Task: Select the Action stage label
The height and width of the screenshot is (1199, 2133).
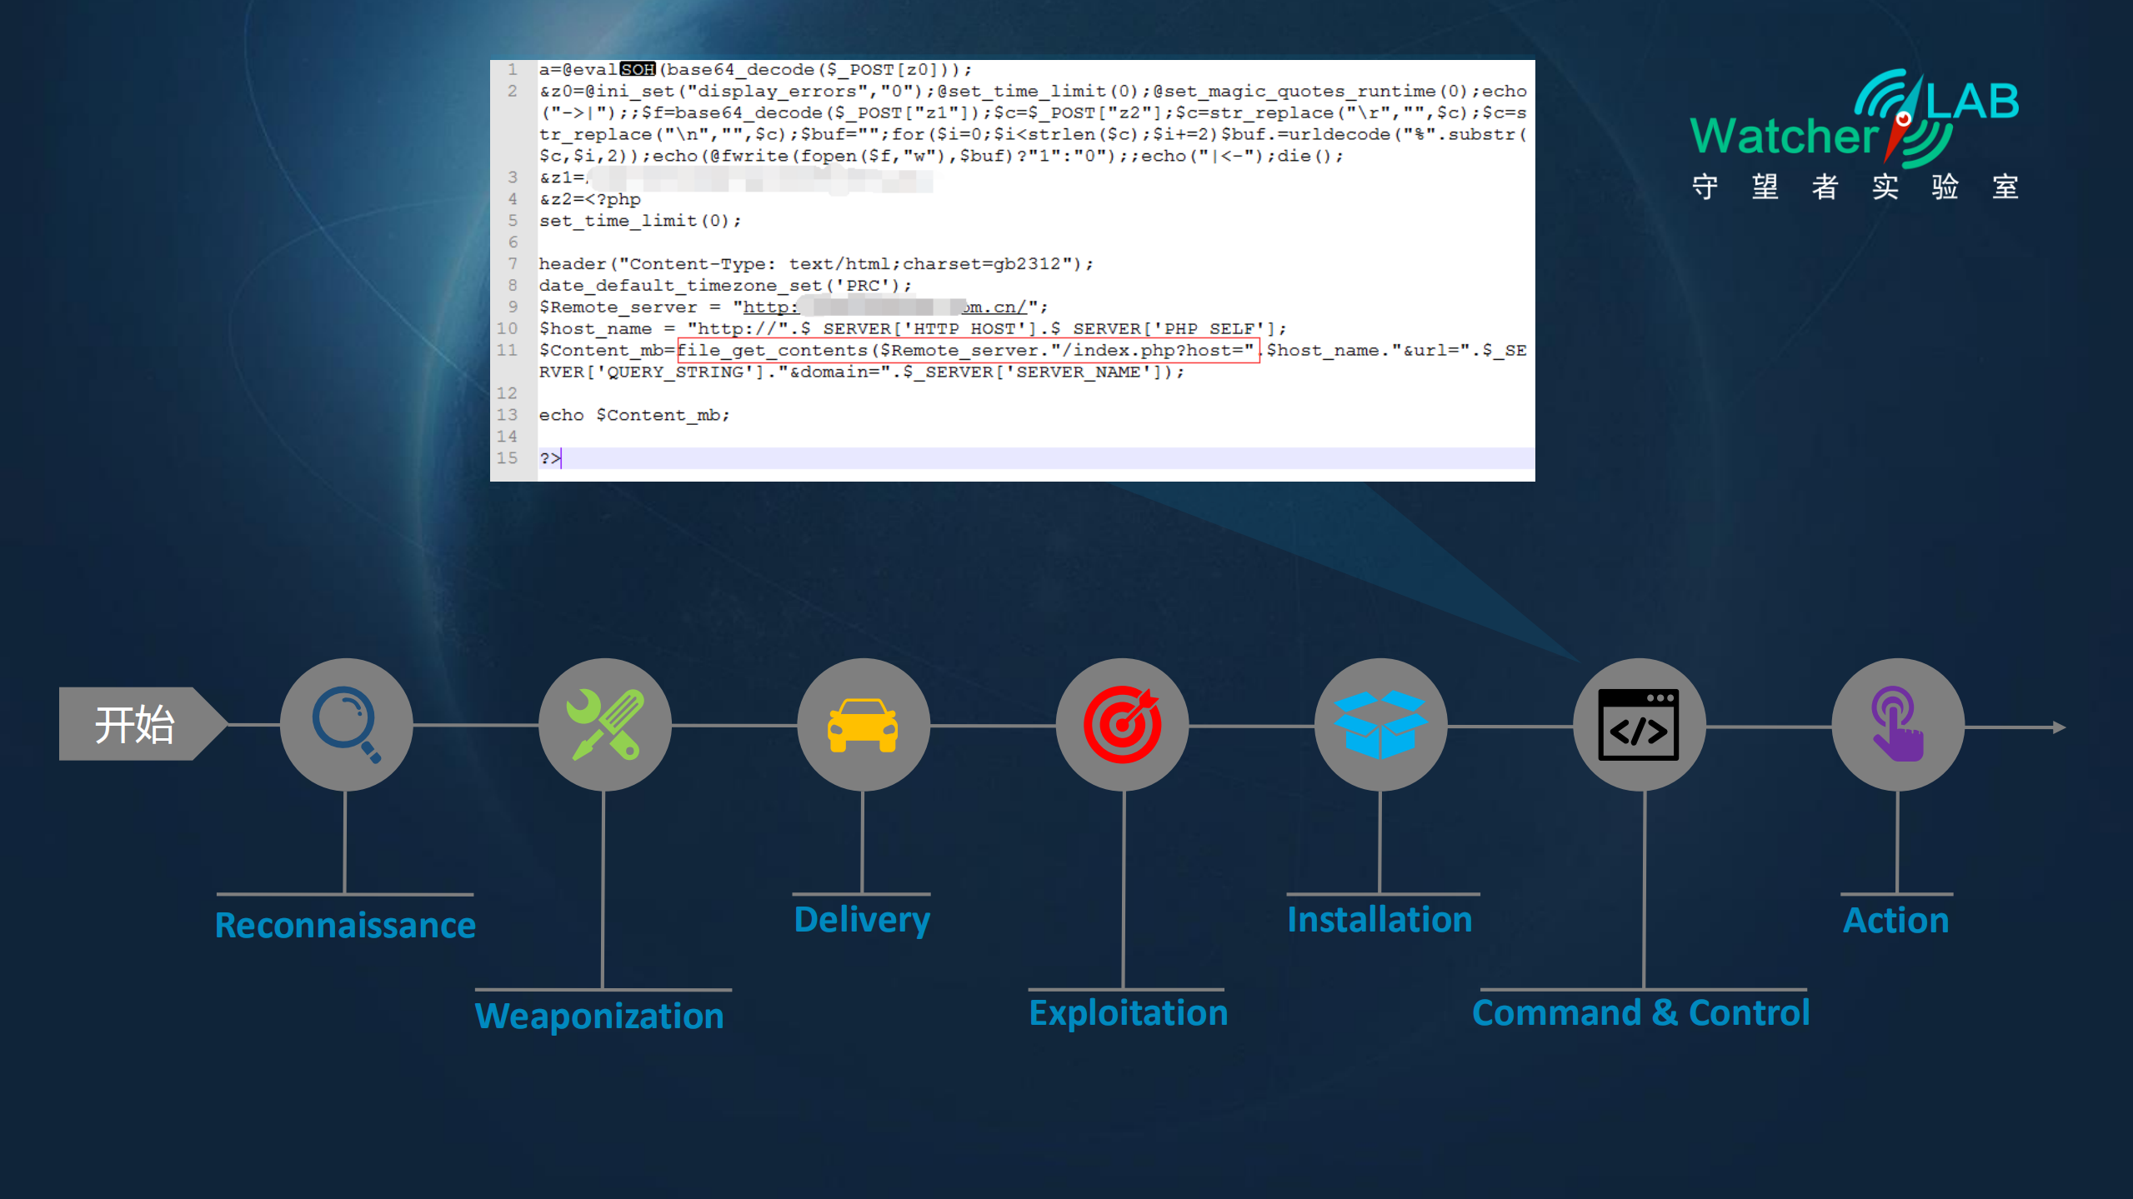Action: tap(1895, 918)
